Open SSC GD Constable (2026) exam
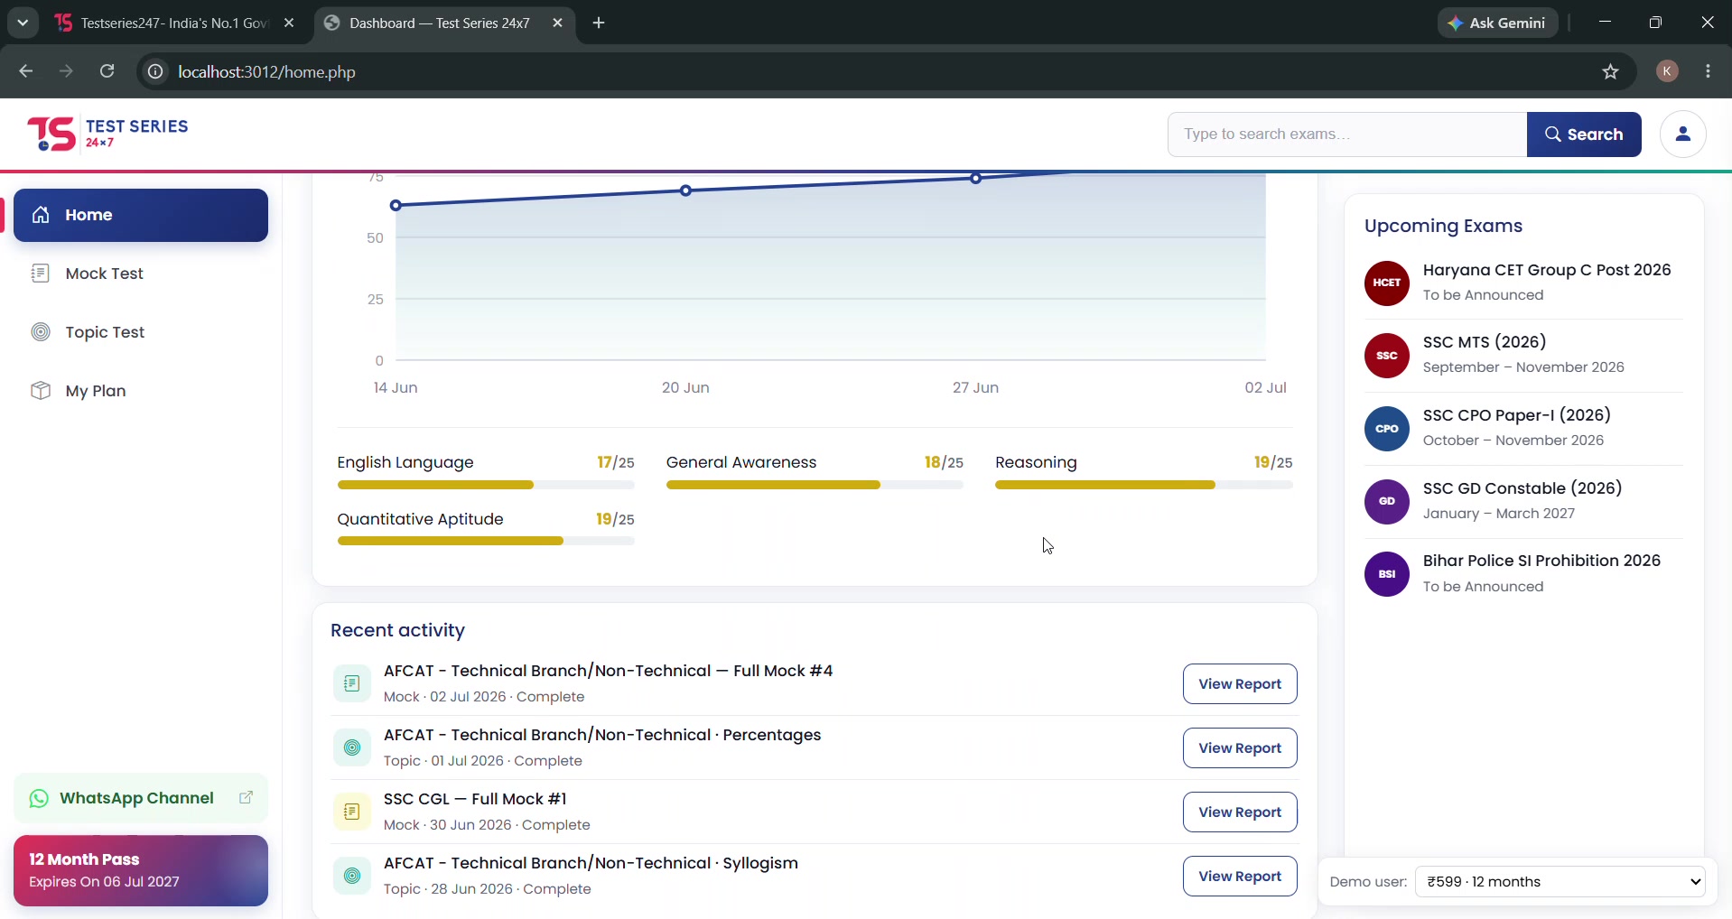Screen dimensions: 1732x919 (x=1523, y=501)
